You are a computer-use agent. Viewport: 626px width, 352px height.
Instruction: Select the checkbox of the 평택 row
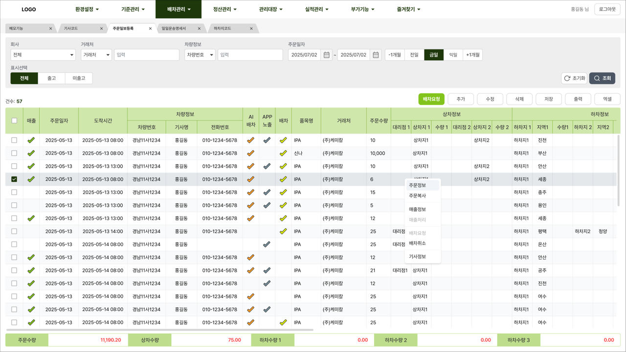point(14,231)
